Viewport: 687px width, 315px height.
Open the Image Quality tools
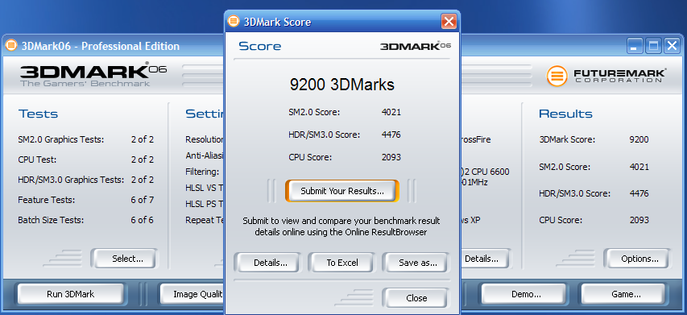[x=192, y=294]
